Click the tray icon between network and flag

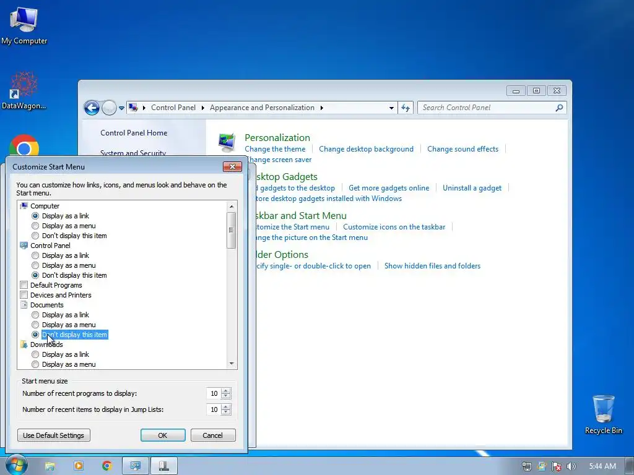(541, 466)
